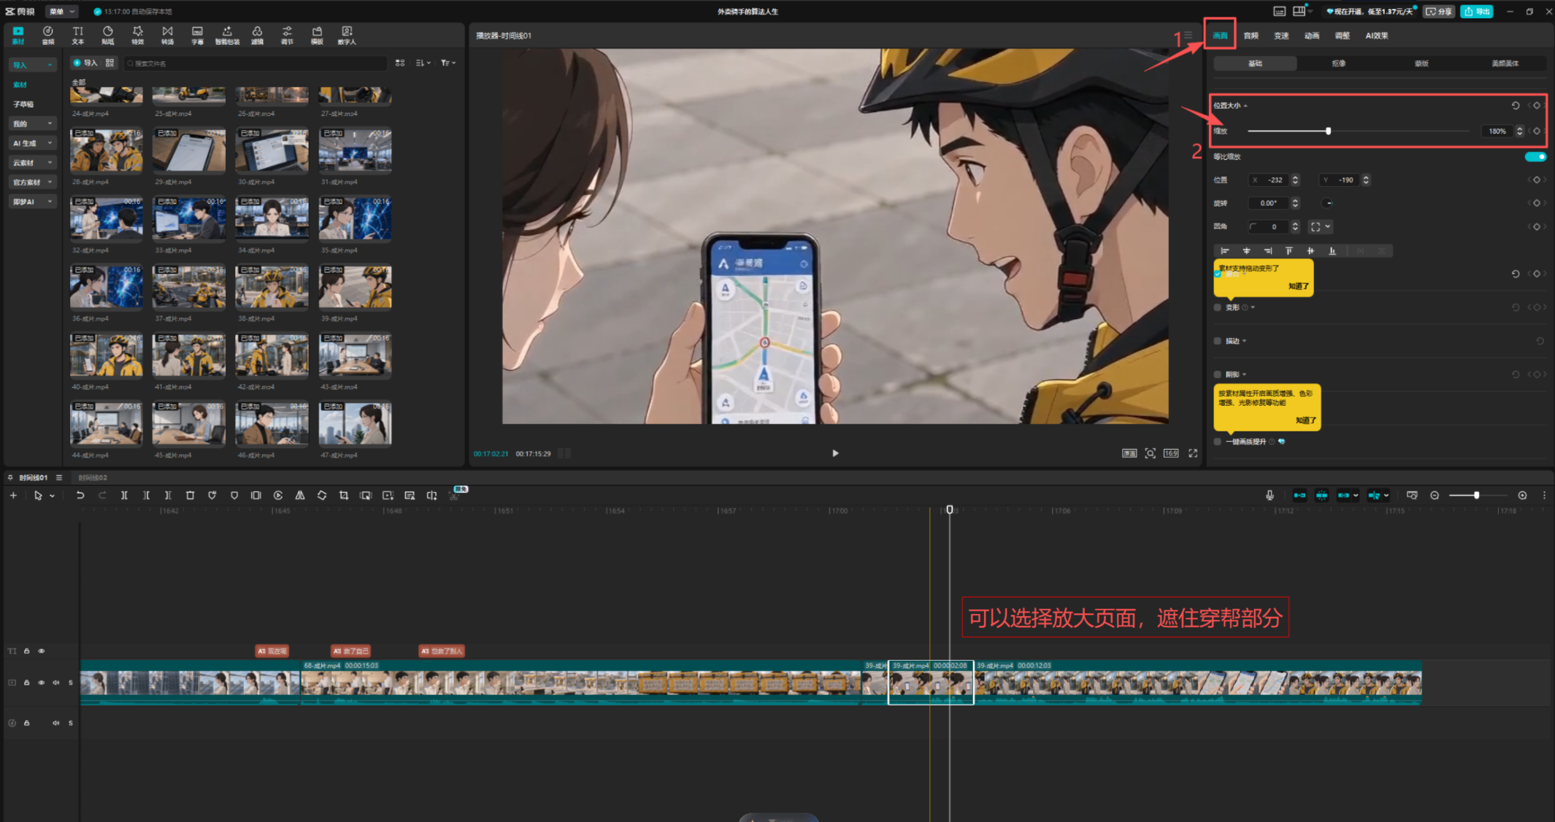Switch to the 蒙版 sub-tab
The image size is (1555, 822).
(1421, 64)
